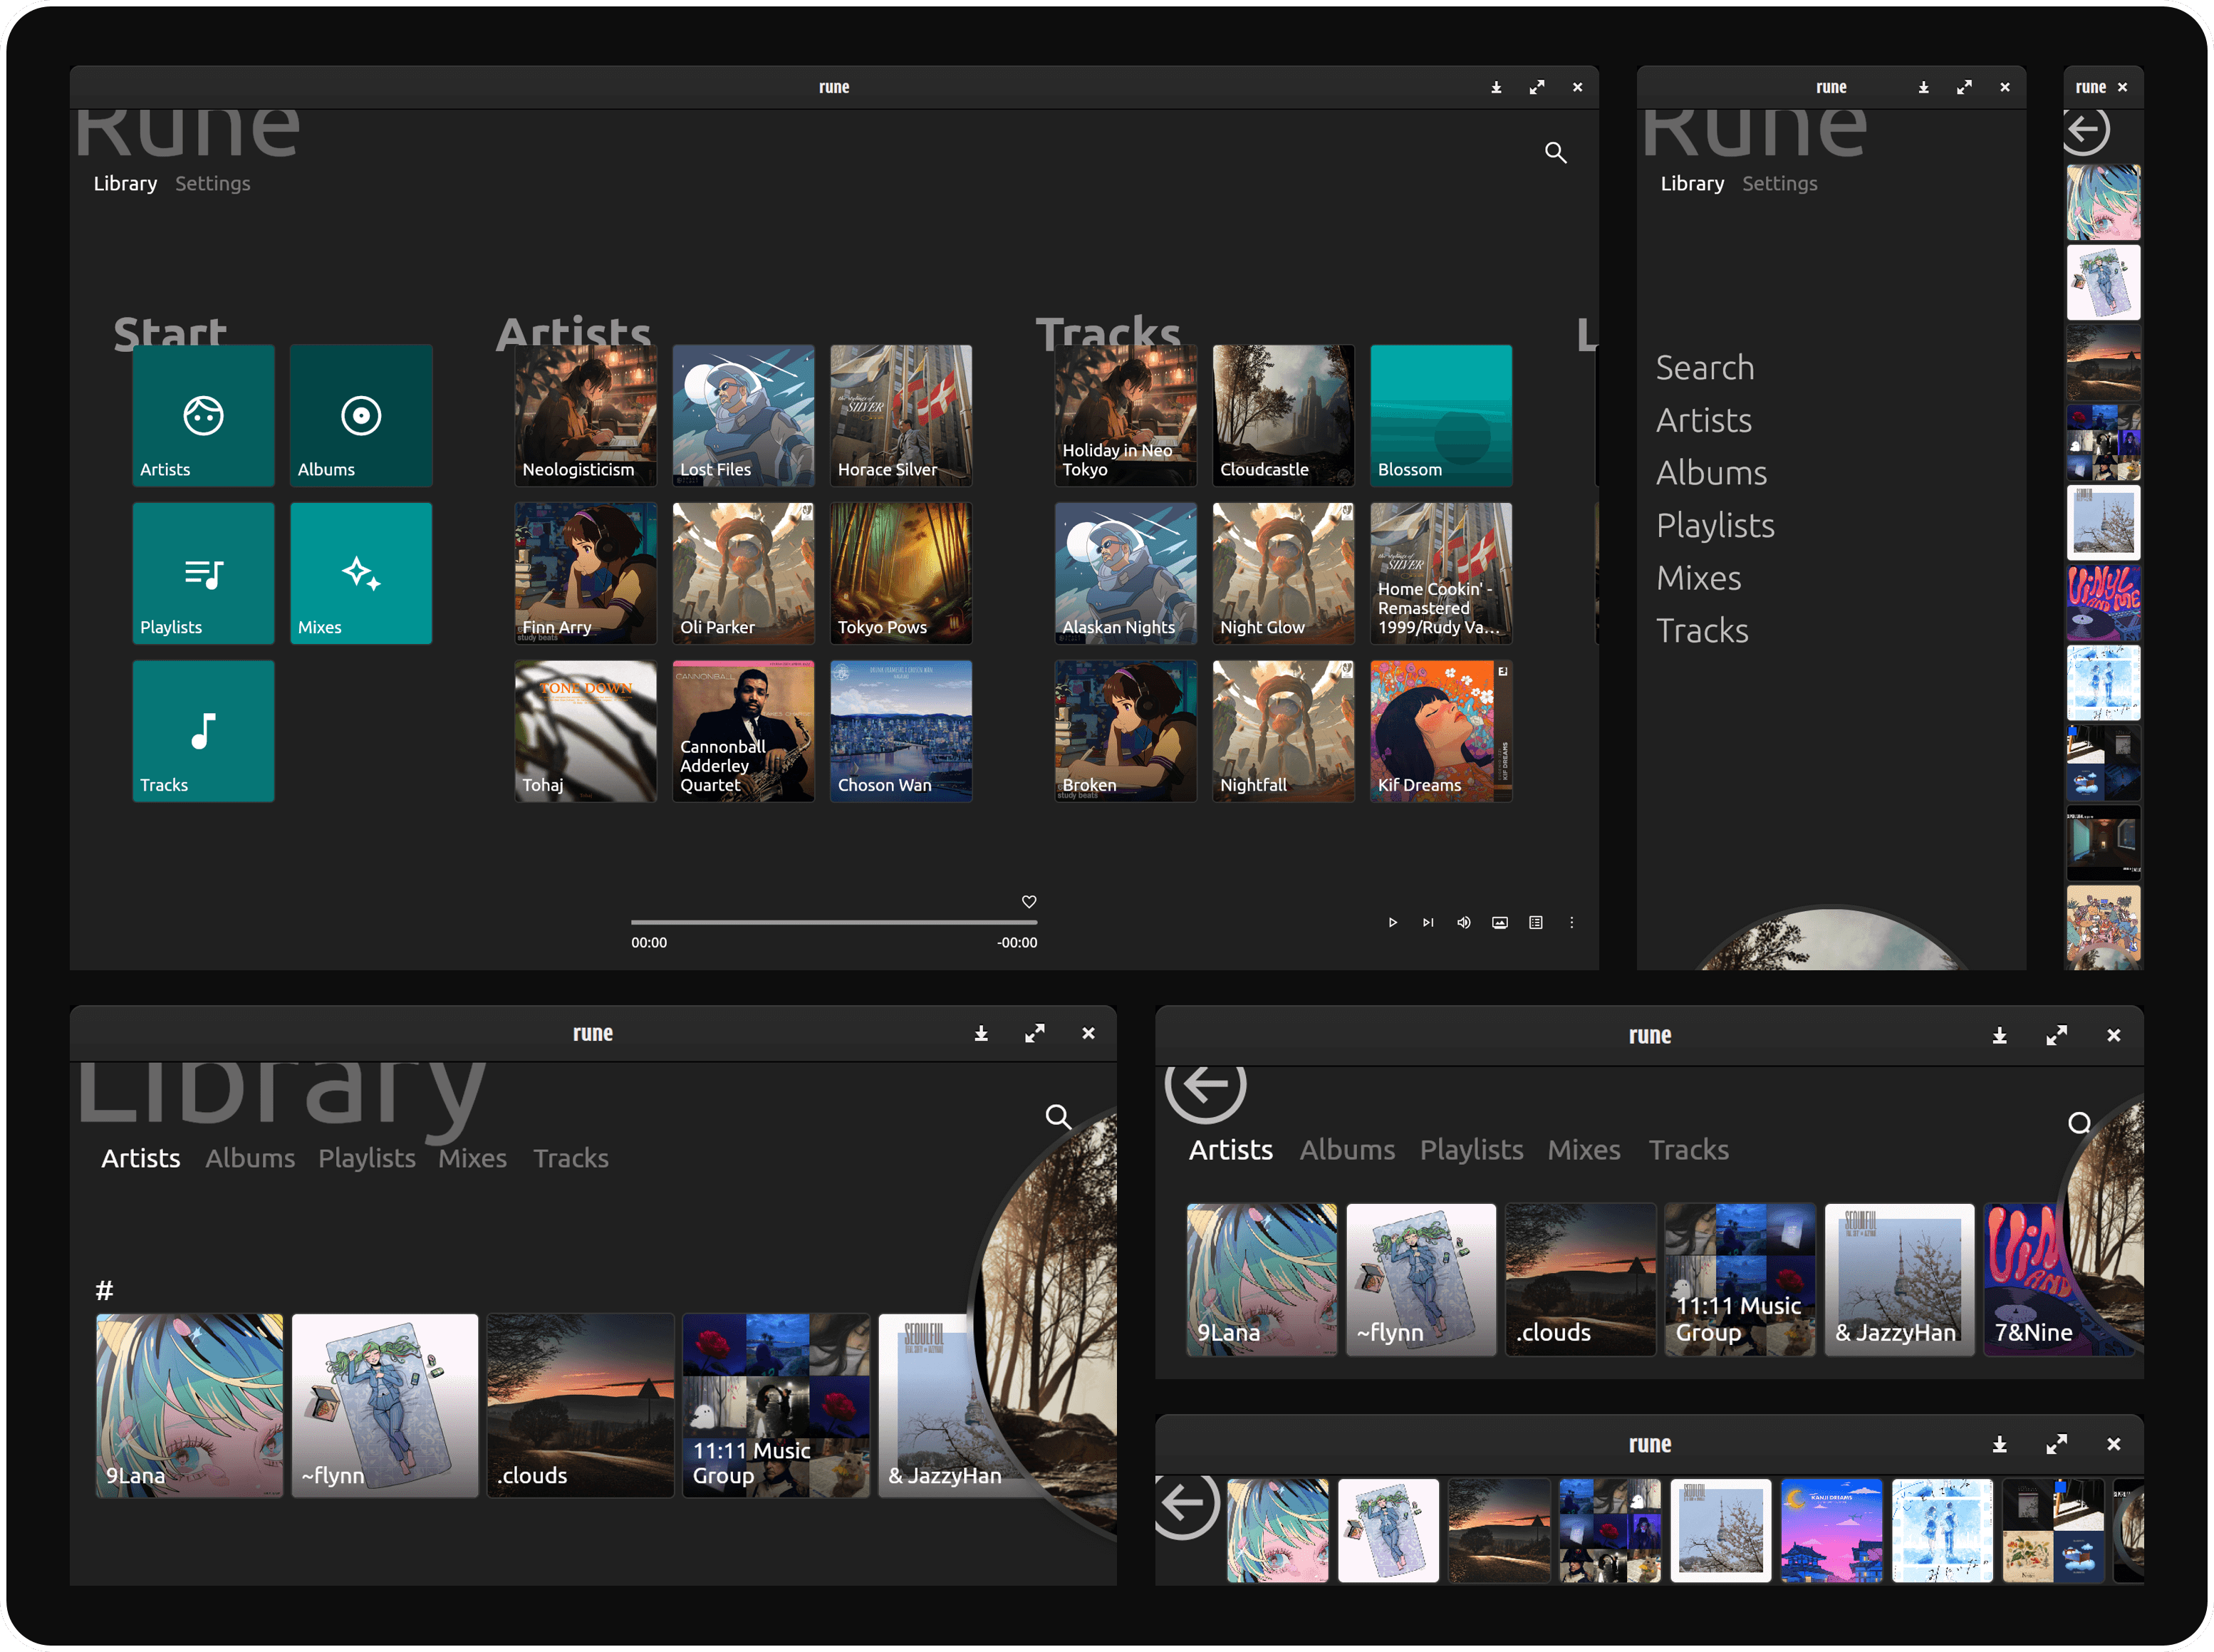The width and height of the screenshot is (2214, 1652).
Task: Select Settings in the narrow second window
Action: (1780, 184)
